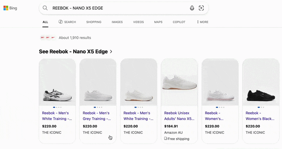Screen dimensions: 282x149
Task: Click About 1,910 results text
Action: pos(75,38)
